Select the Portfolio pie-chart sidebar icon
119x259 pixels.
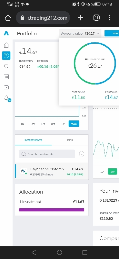(x=6, y=55)
